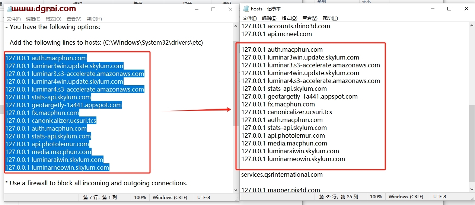Click '第 39 行, 第 35 列' status in hosts window
The image size is (475, 205).
click(338, 196)
